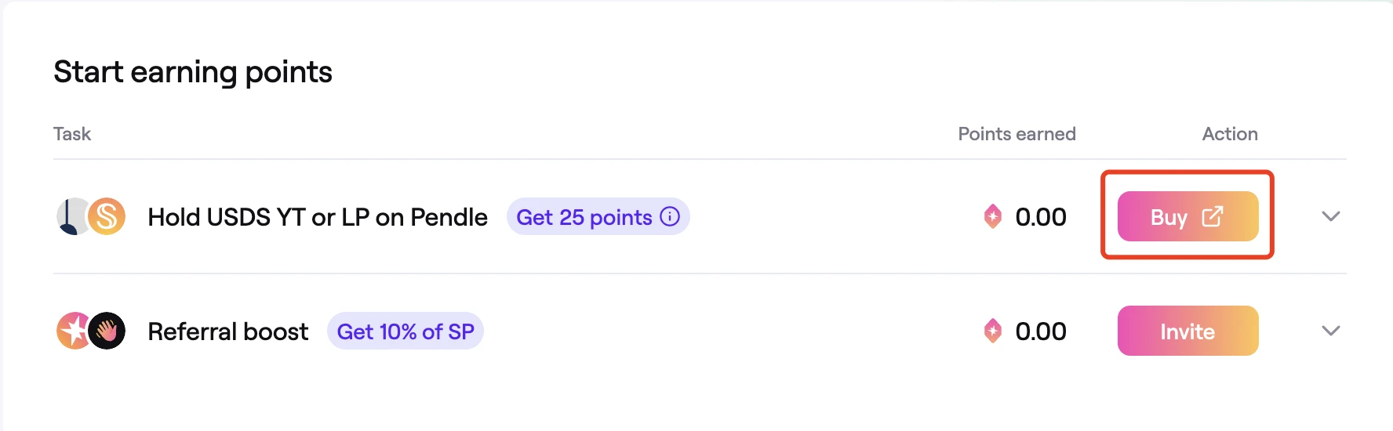1393x431 pixels.
Task: Click the Task column header
Action: point(72,134)
